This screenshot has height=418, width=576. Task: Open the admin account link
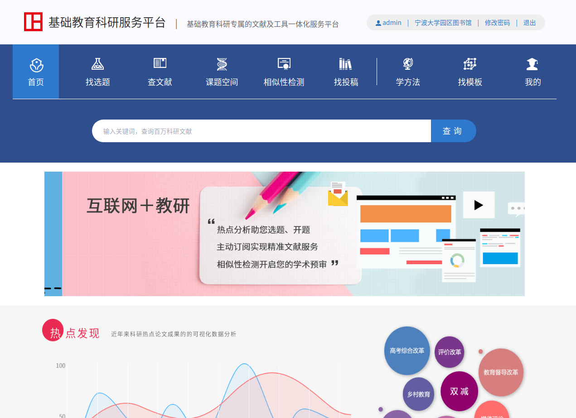(392, 23)
